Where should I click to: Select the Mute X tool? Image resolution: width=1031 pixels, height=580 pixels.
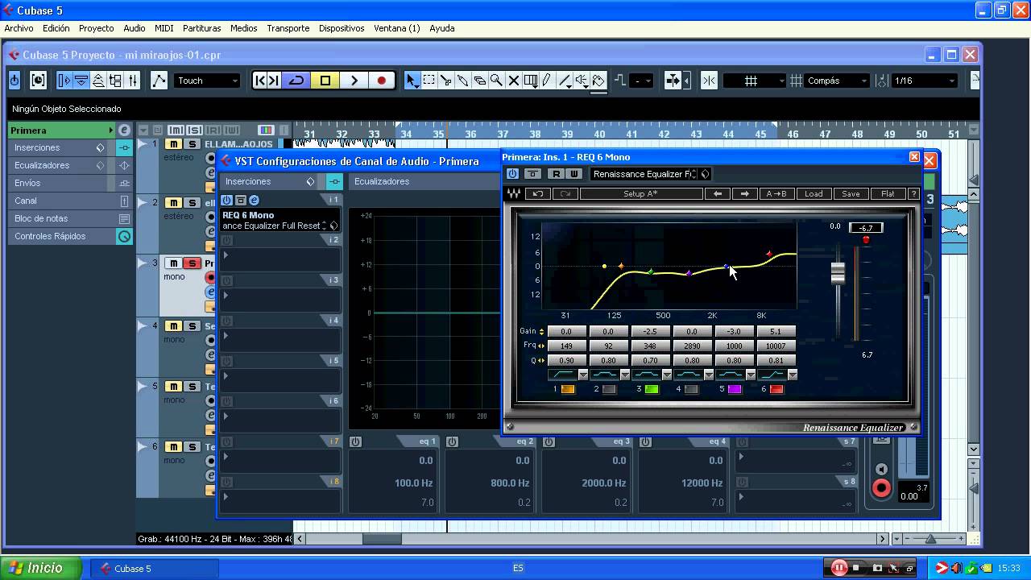point(513,80)
